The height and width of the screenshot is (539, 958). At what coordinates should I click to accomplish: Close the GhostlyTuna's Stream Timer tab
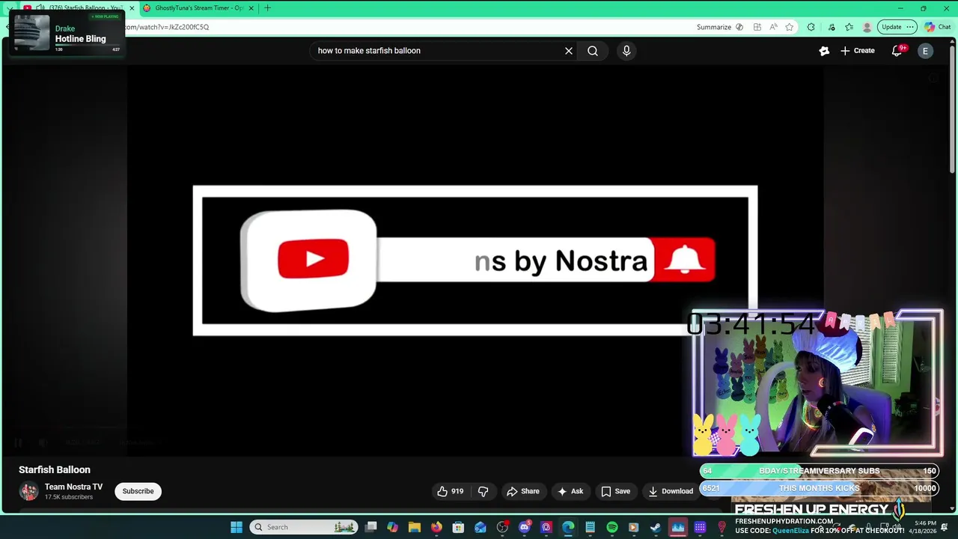251,8
